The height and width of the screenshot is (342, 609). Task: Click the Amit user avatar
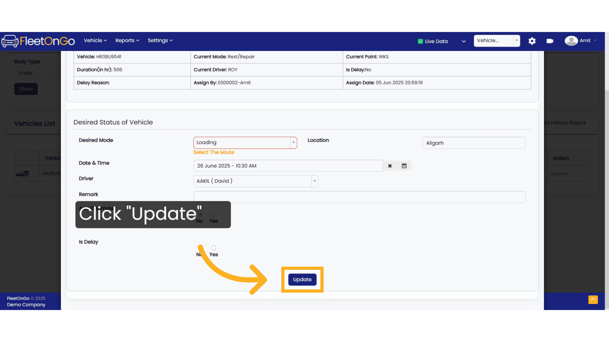point(571,41)
